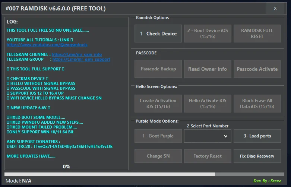Click the 'ONLY SUPPORT WIN 10/11 64 Bit' line
The height and width of the screenshot is (187, 291).
pos(40,132)
